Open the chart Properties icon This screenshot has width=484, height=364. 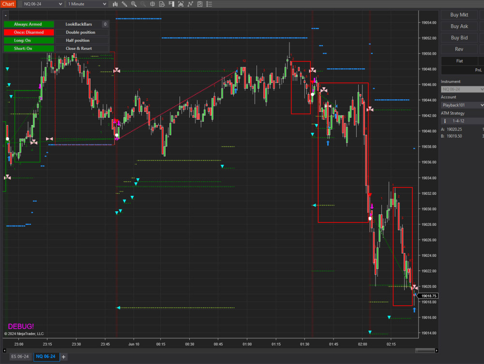pyautogui.click(x=199, y=4)
